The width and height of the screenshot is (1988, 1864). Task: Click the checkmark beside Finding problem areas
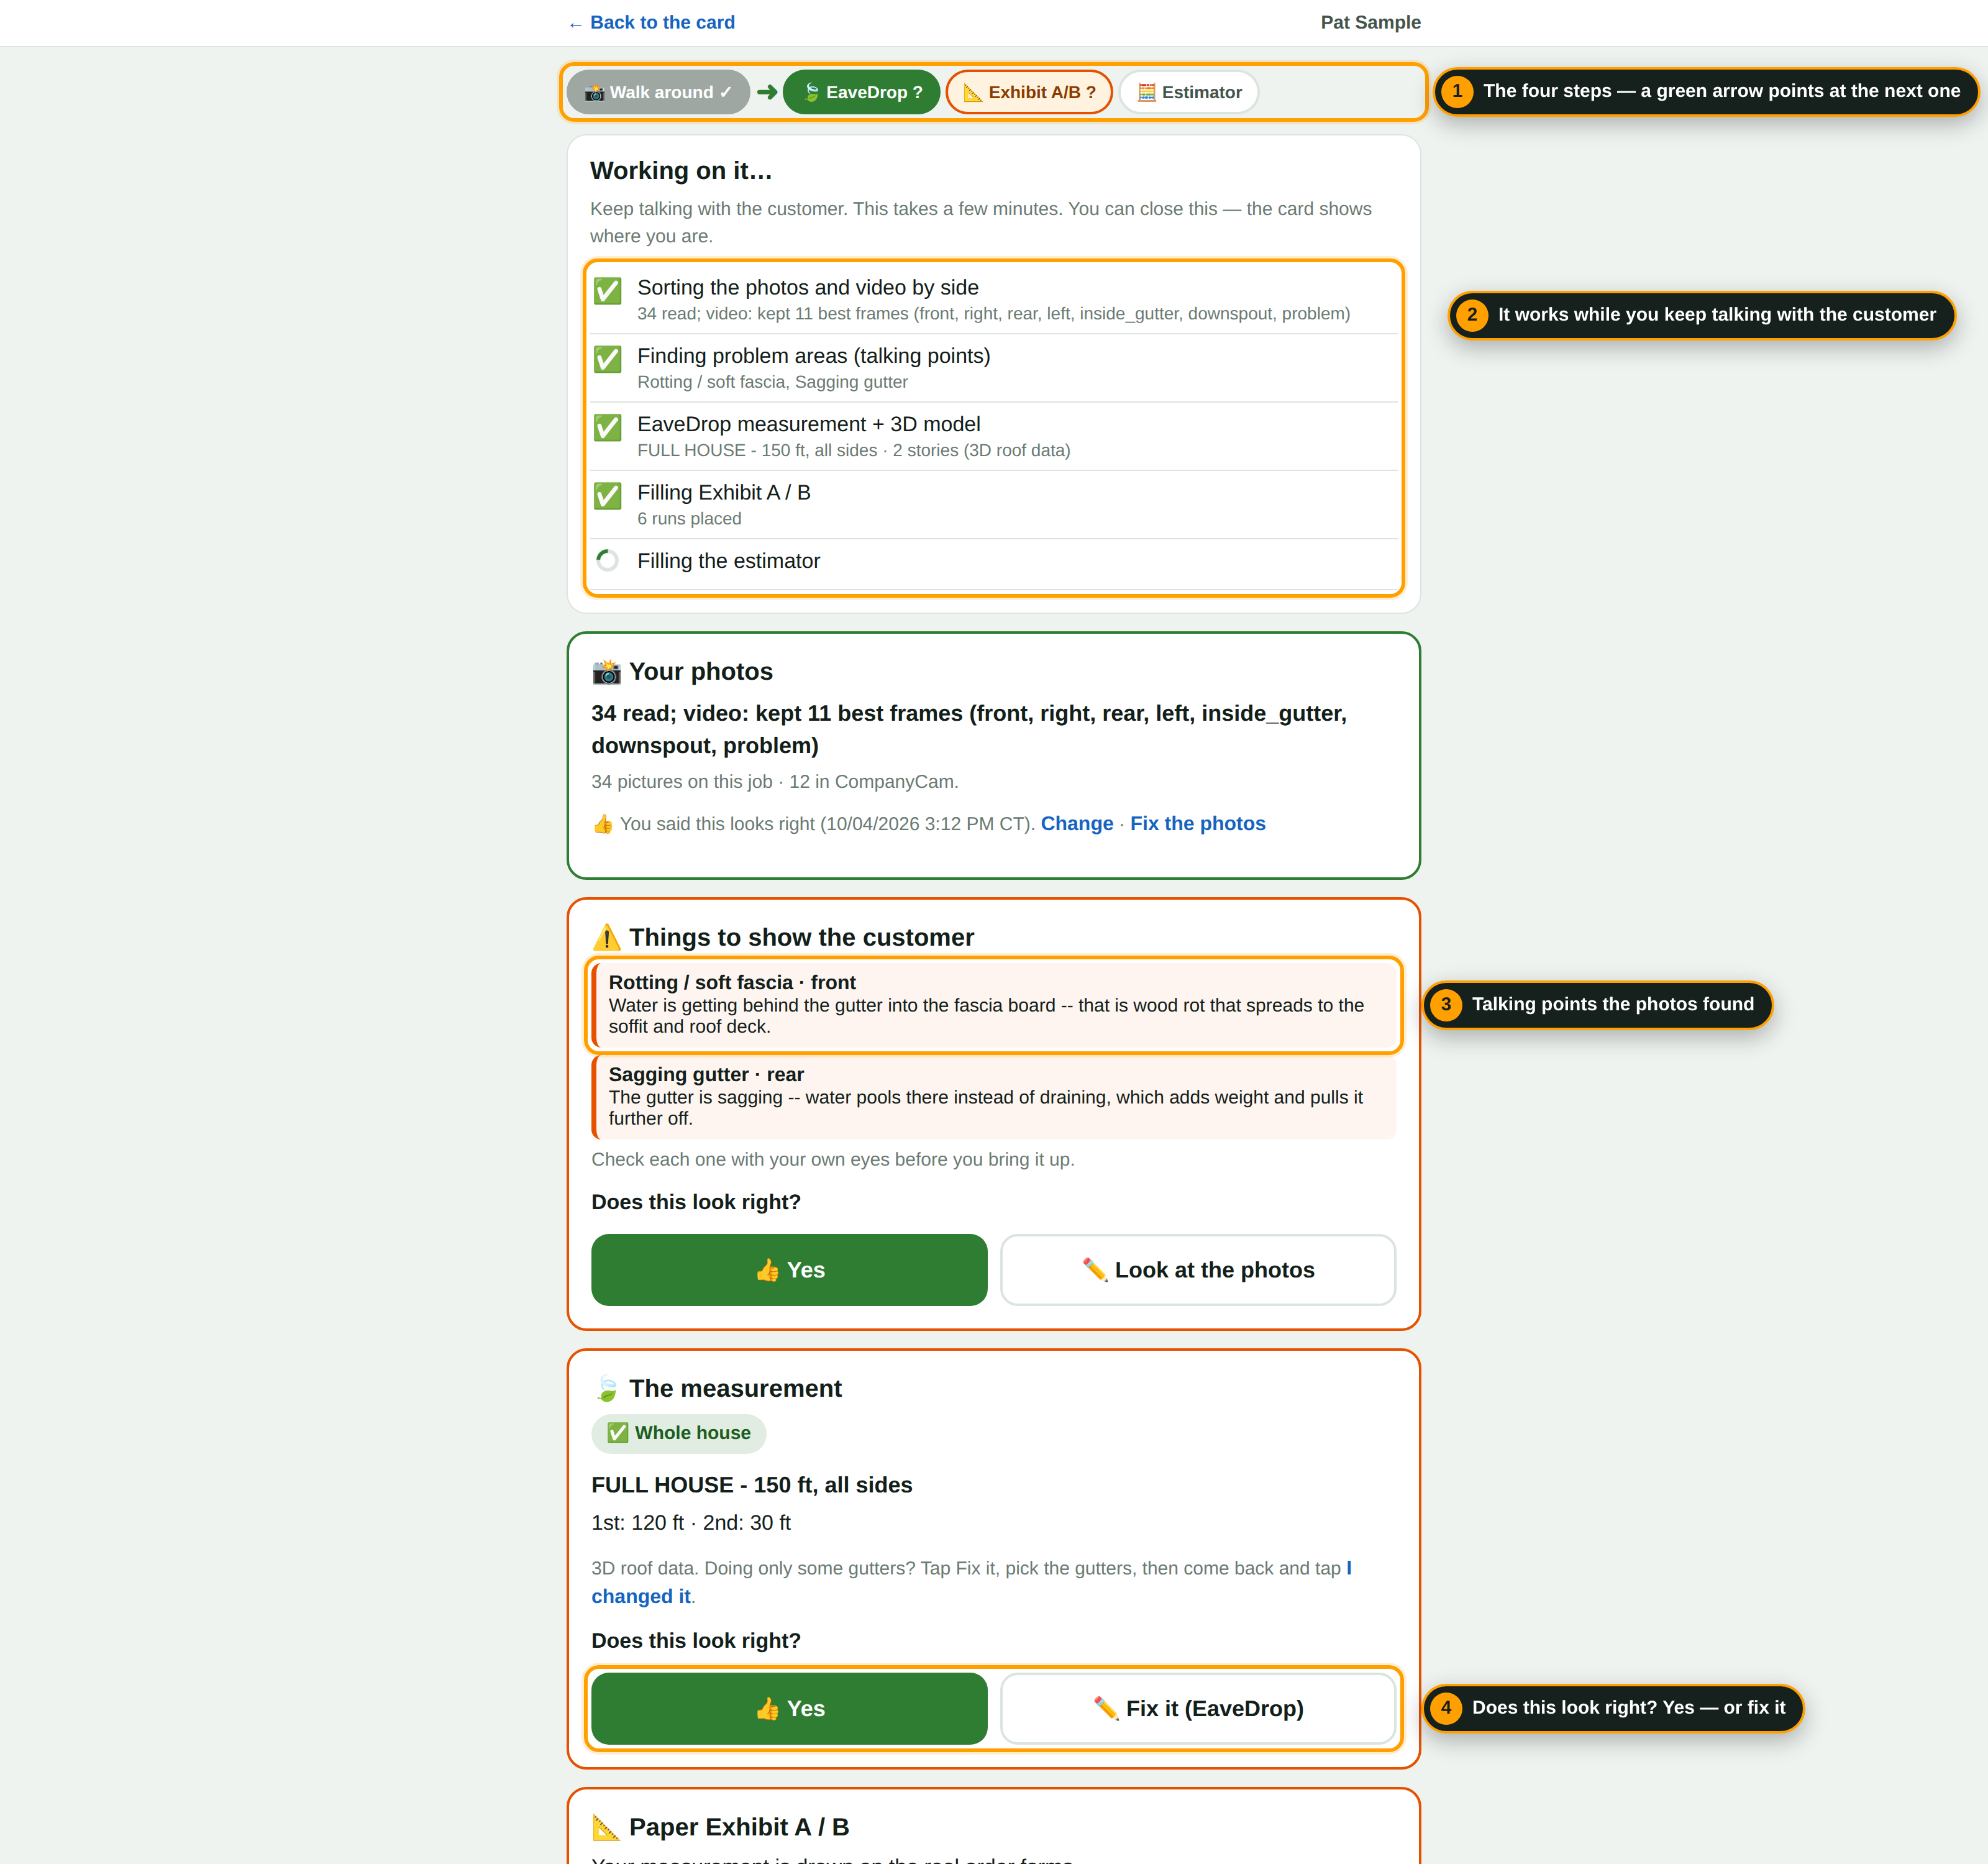[x=608, y=359]
